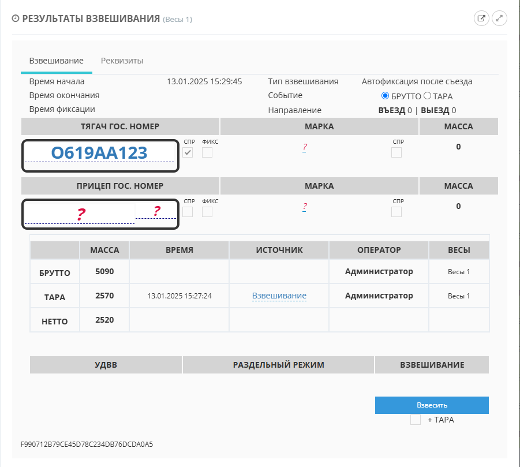Image resolution: width=520 pixels, height=467 pixels.
Task: Enable the СПР checkbox next to truck brand
Action: pyautogui.click(x=396, y=152)
